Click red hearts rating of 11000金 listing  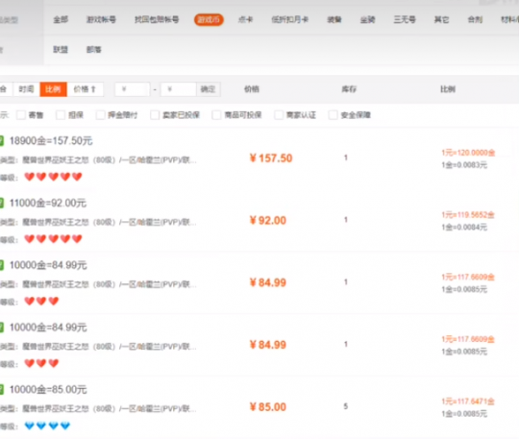coord(53,239)
